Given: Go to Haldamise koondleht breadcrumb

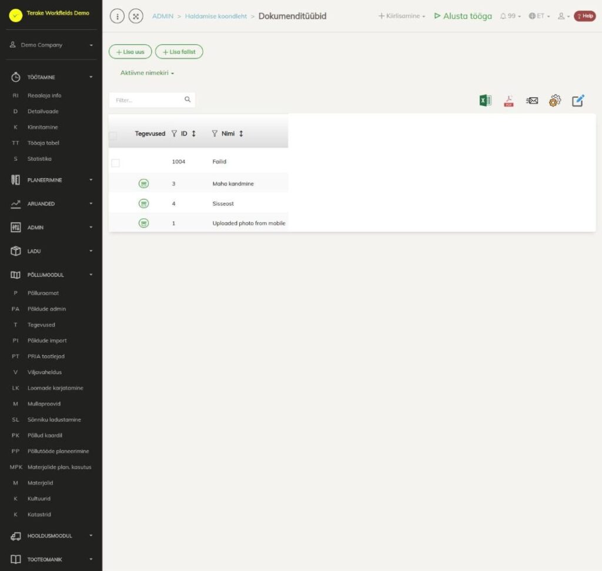Looking at the screenshot, I should click(x=216, y=16).
